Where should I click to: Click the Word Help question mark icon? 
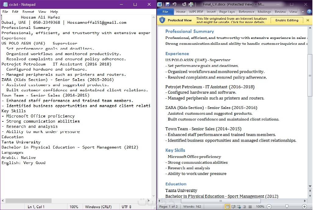click(x=309, y=12)
